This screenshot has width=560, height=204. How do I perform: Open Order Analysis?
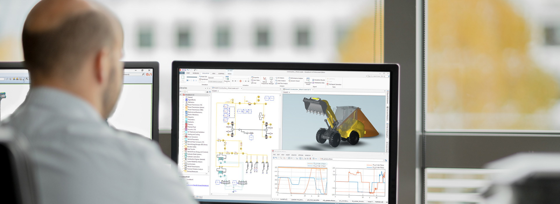click(281, 81)
